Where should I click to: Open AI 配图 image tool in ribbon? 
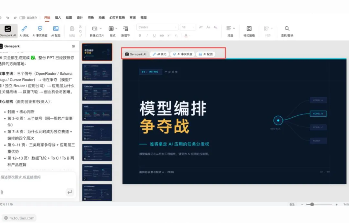click(x=56, y=31)
